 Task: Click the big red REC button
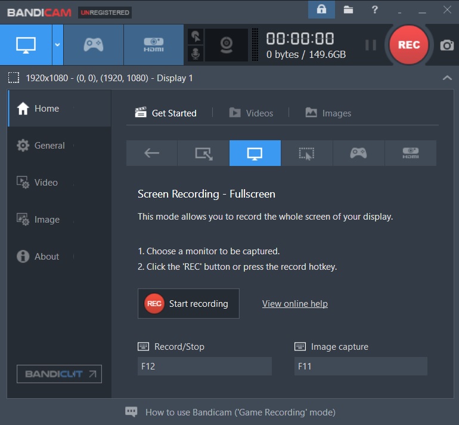pyautogui.click(x=409, y=45)
